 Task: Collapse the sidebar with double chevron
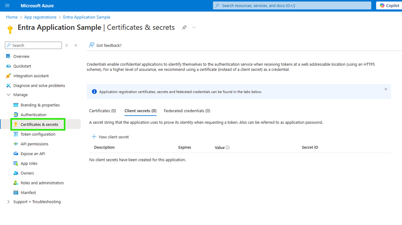coord(76,45)
